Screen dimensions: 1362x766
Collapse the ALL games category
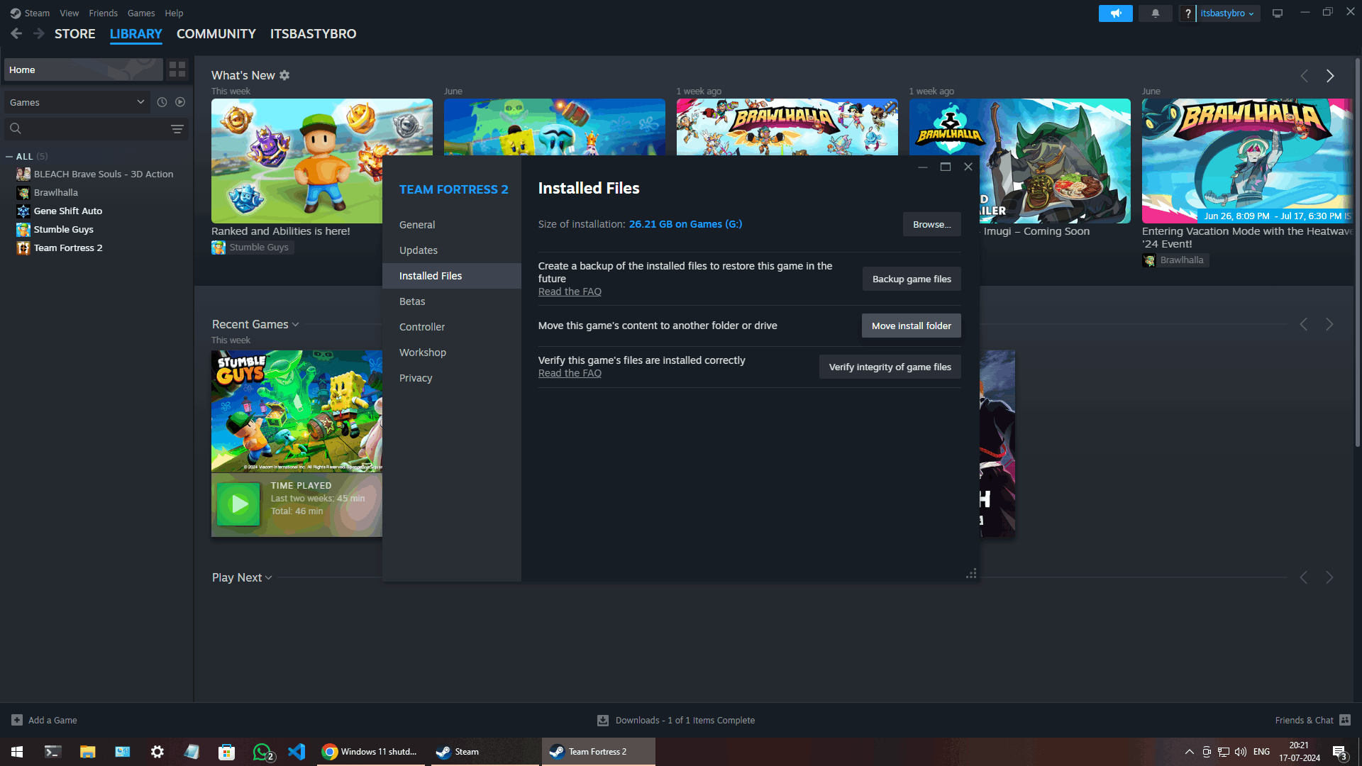9,157
